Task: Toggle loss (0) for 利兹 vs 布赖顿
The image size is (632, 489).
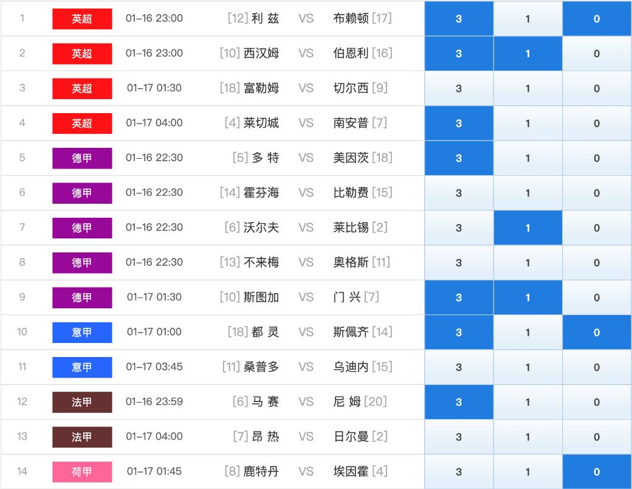Action: pos(597,19)
